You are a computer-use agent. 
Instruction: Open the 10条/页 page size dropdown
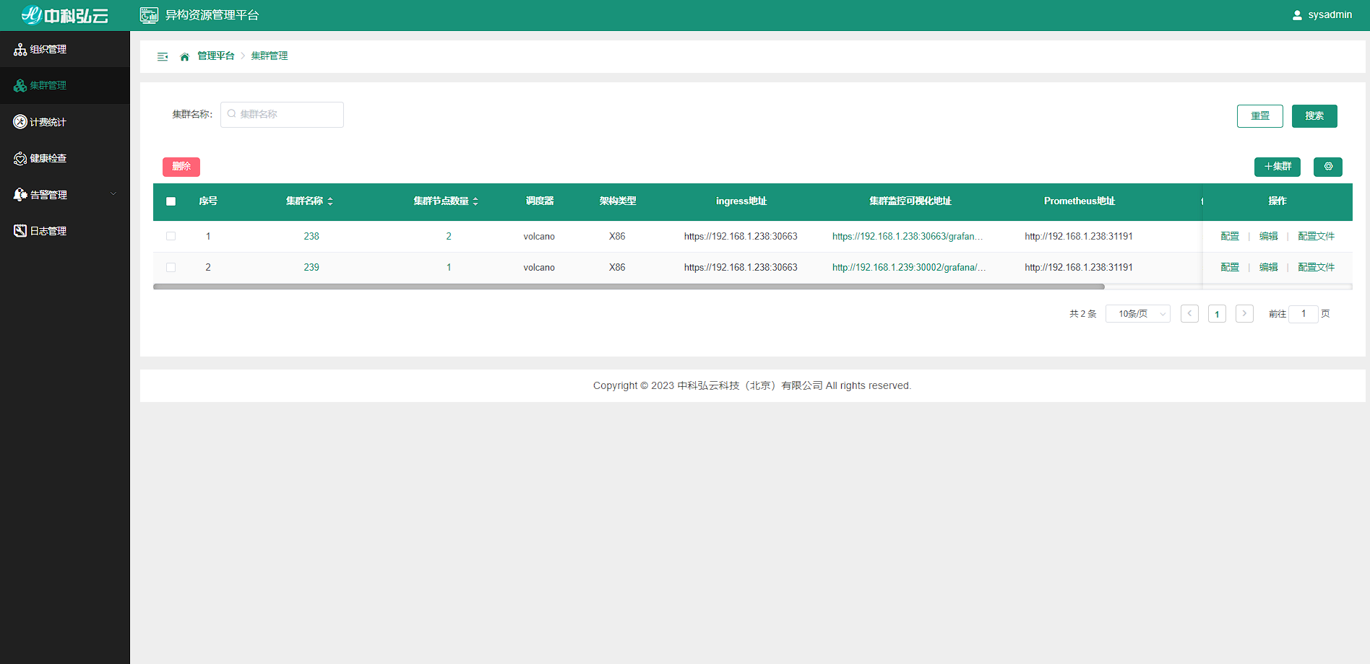coord(1137,314)
